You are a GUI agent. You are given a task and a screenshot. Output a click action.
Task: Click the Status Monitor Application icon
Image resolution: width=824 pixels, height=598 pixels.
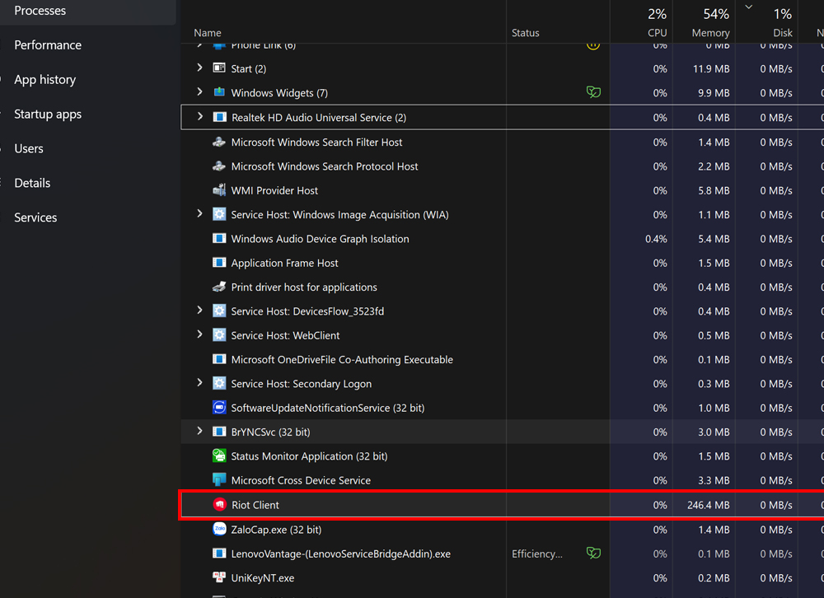219,456
